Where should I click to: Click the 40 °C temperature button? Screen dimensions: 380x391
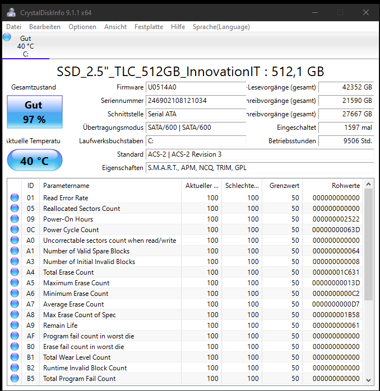[x=35, y=161]
